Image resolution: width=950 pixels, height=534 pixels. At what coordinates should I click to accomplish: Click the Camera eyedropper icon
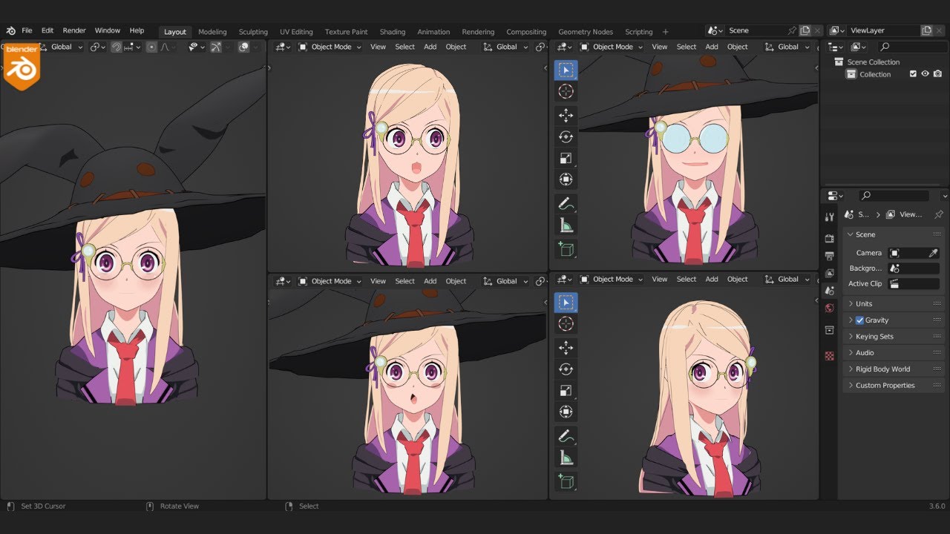(934, 253)
